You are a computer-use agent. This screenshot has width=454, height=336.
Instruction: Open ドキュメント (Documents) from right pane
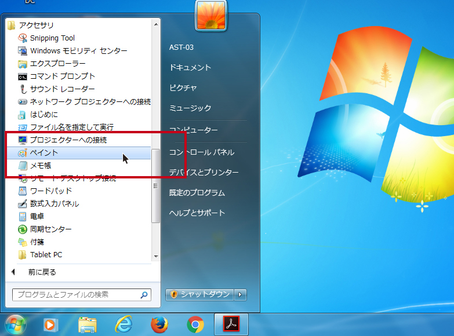pyautogui.click(x=190, y=67)
